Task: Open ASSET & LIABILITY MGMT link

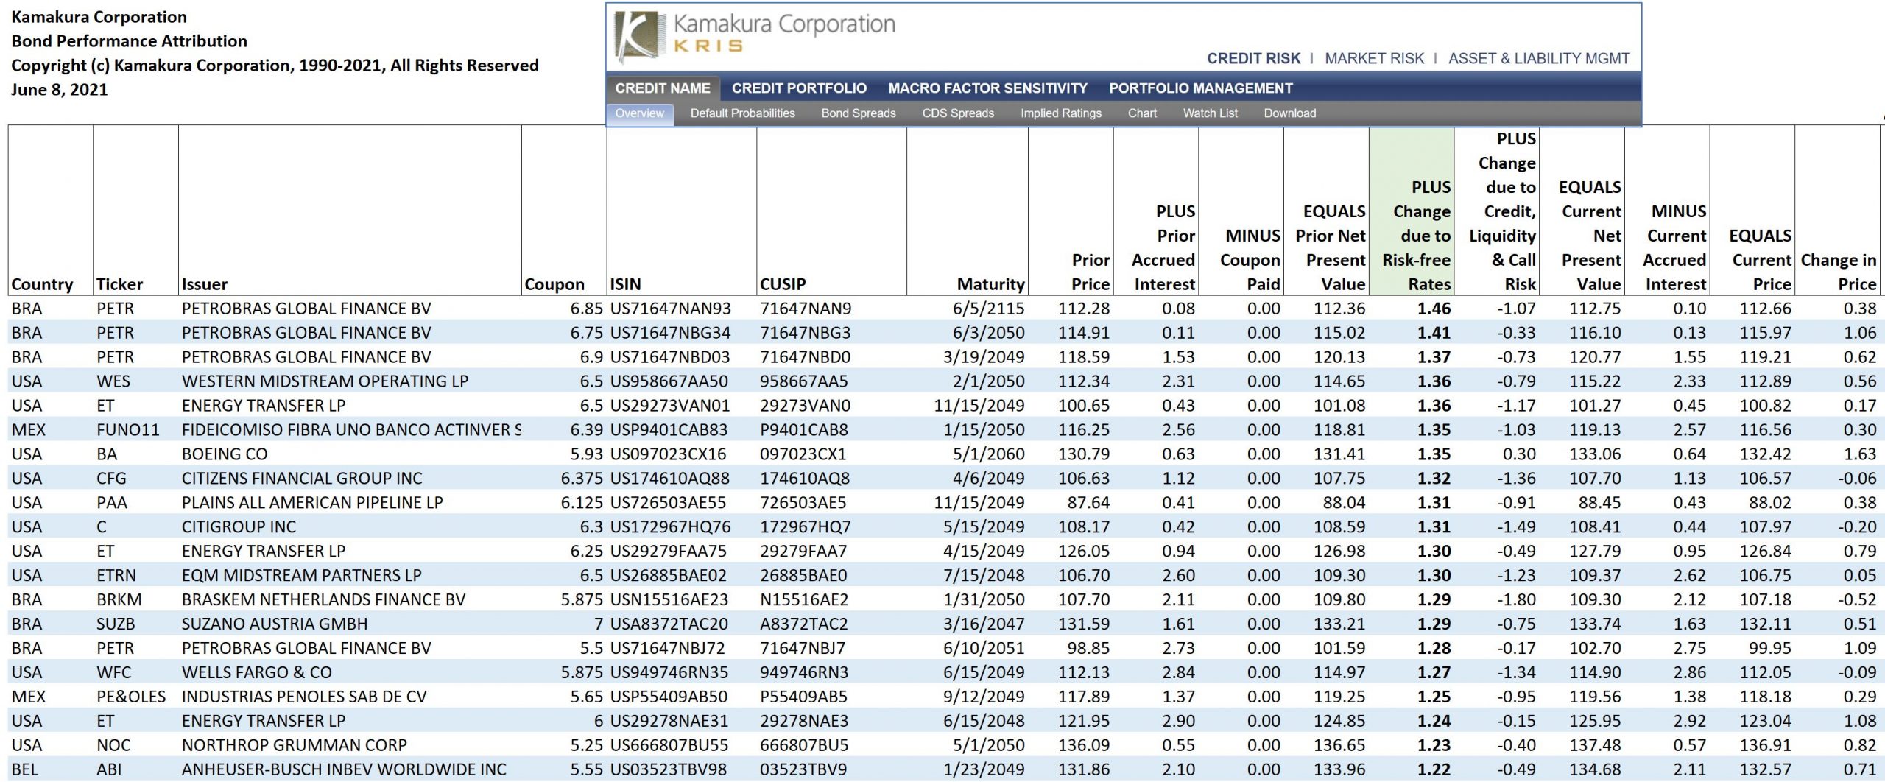Action: tap(1539, 58)
